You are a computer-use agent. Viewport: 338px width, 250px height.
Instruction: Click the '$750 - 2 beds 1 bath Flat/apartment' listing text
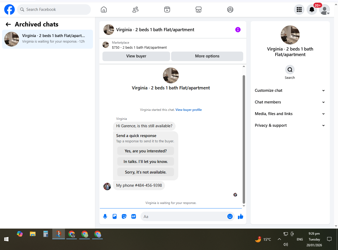coord(139,48)
